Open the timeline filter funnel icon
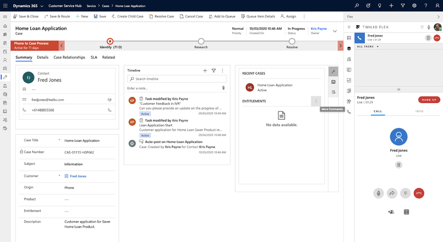 click(x=214, y=71)
